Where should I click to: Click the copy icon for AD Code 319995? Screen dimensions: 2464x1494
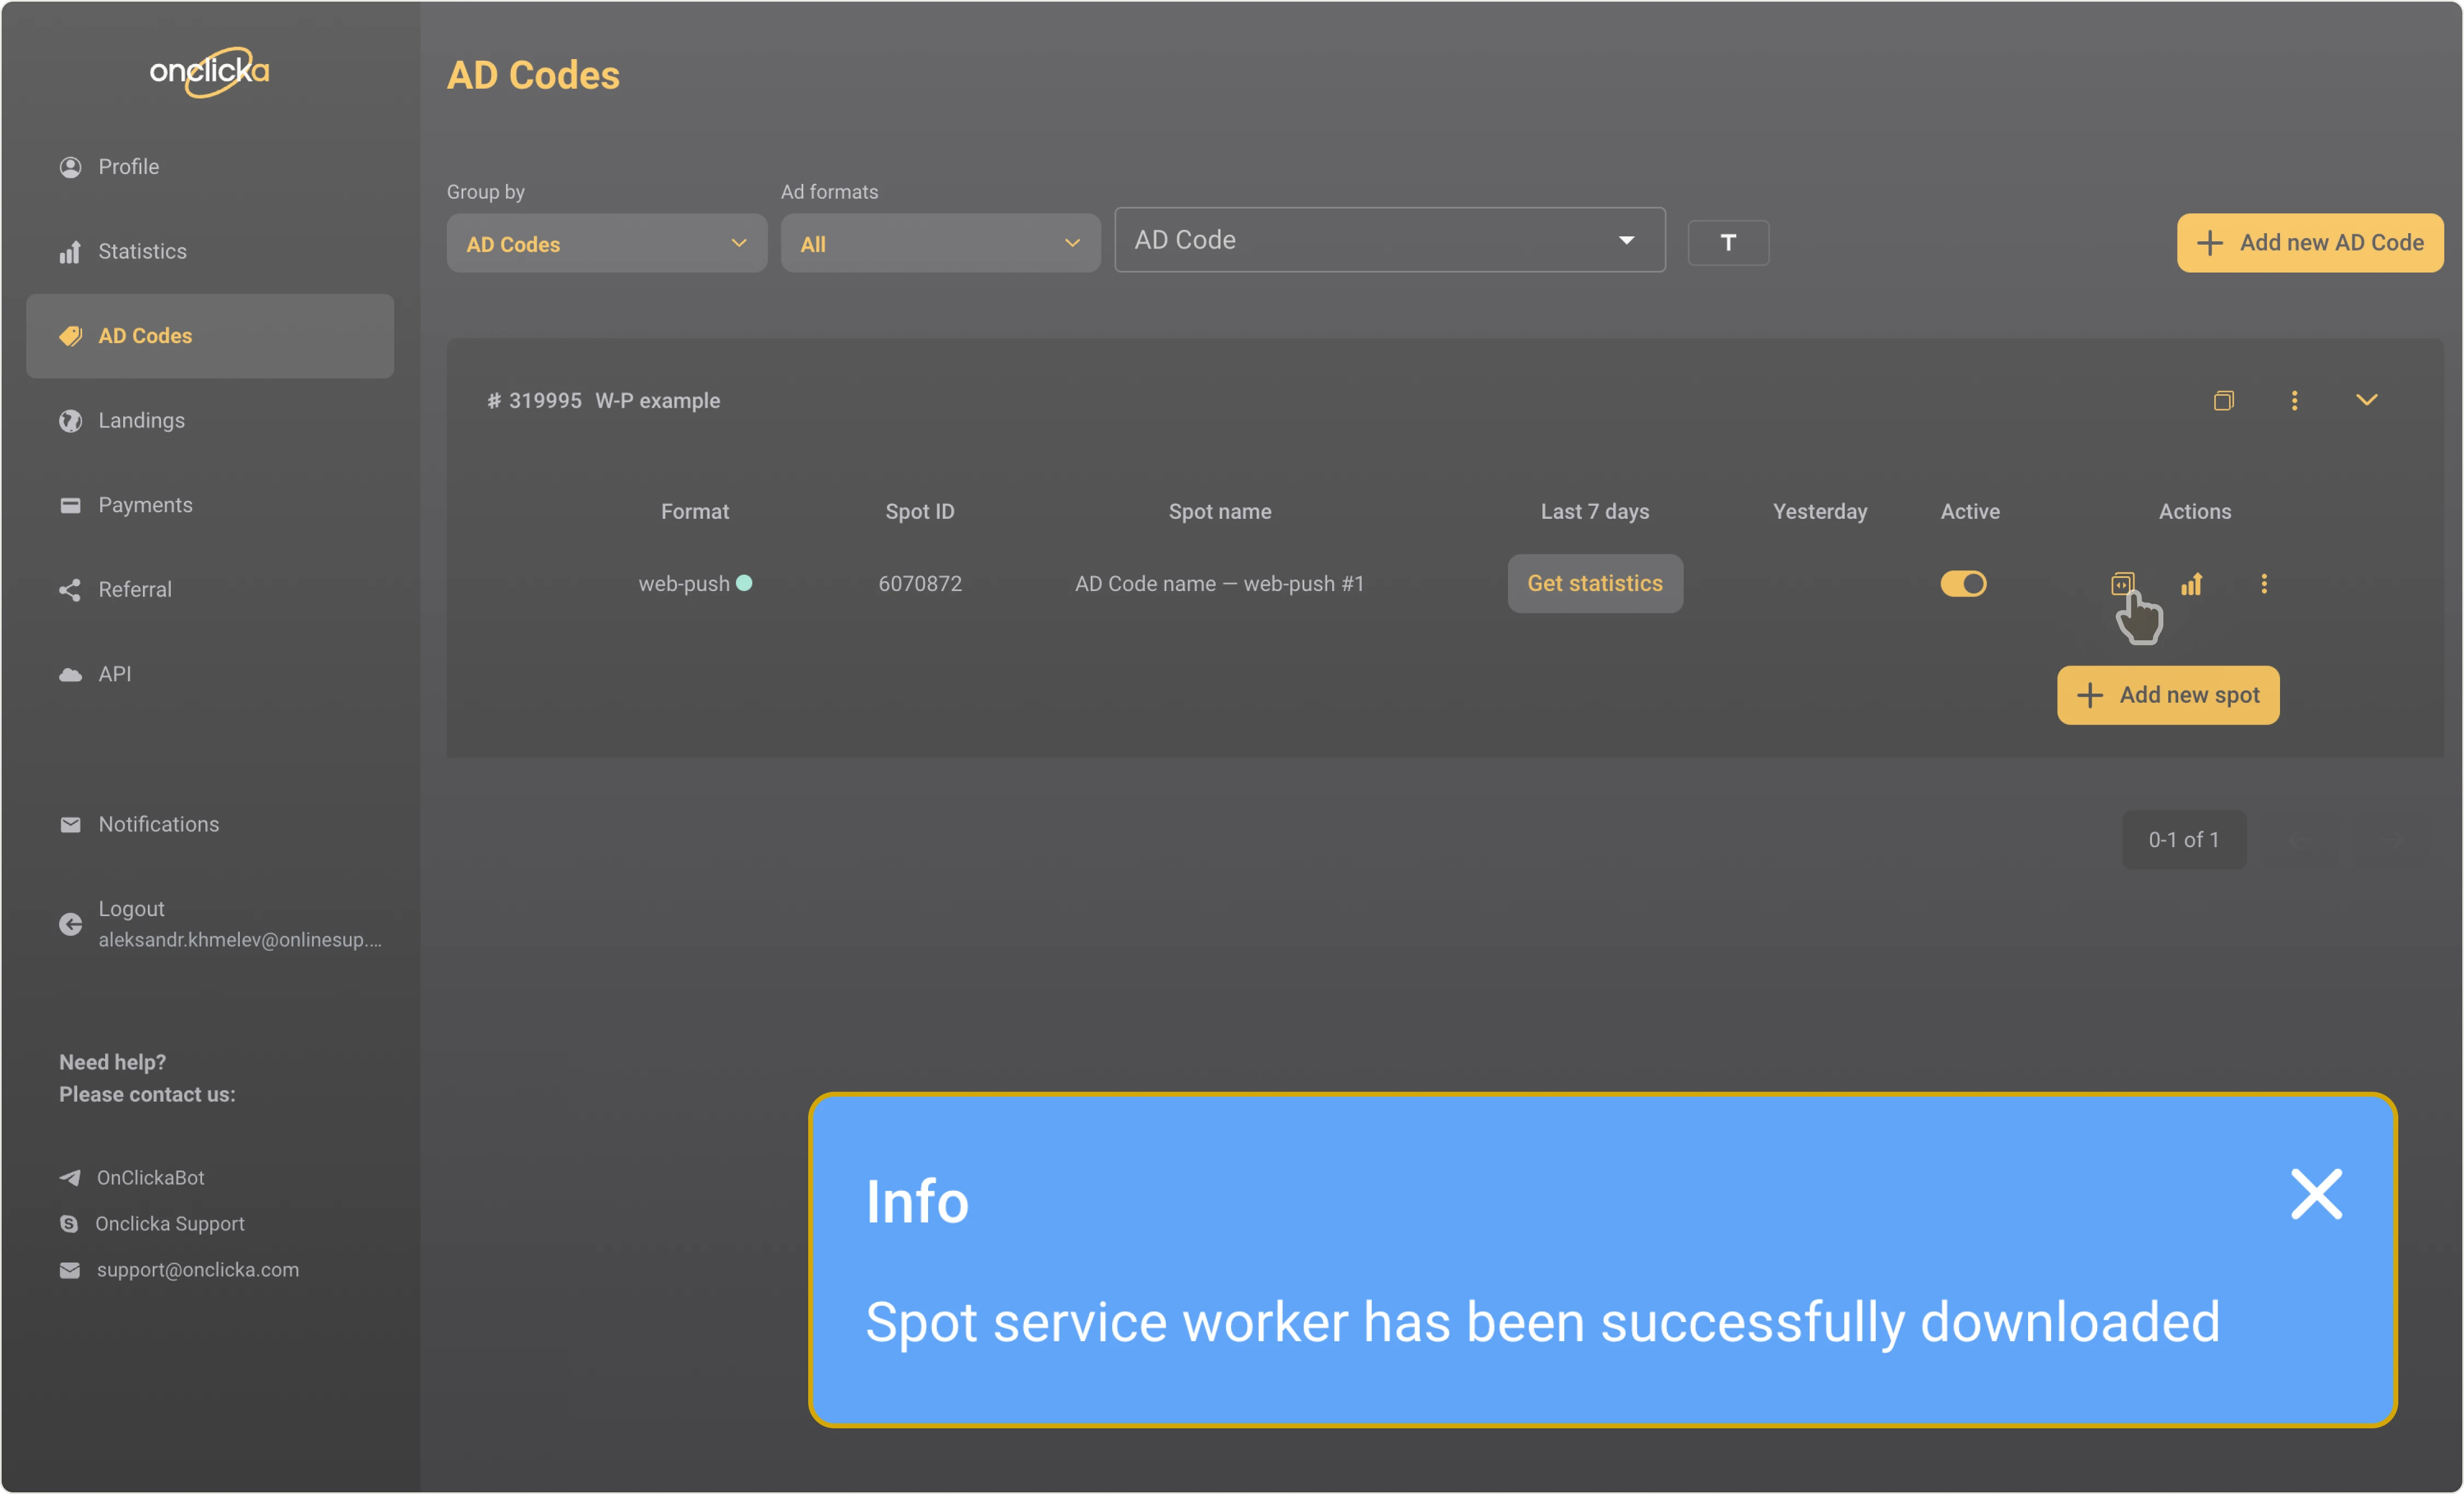(2223, 401)
